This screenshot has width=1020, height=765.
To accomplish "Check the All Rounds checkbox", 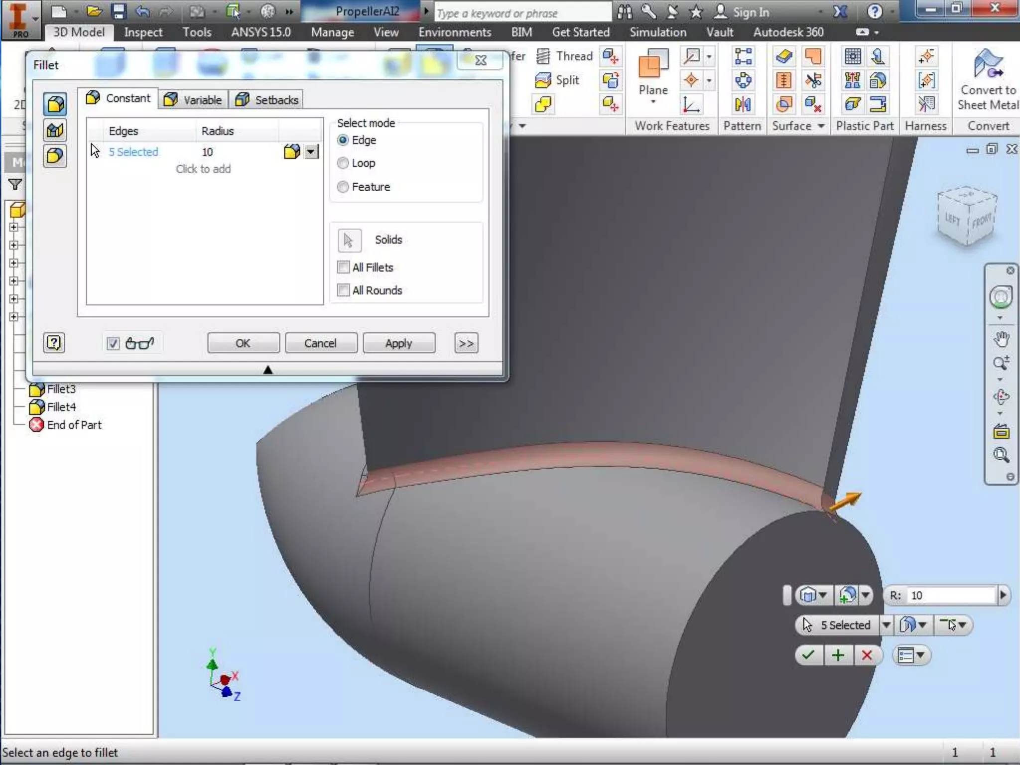I will (x=343, y=290).
